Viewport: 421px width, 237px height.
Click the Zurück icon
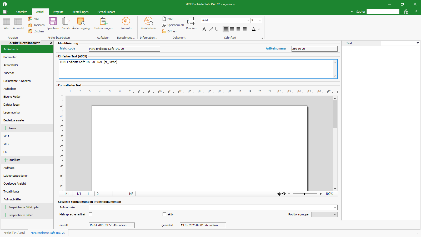(x=66, y=21)
